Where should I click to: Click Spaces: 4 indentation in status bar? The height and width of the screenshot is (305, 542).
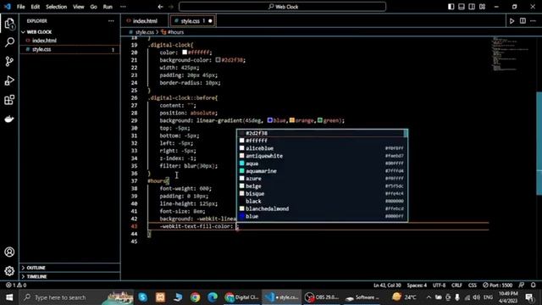coord(417,286)
